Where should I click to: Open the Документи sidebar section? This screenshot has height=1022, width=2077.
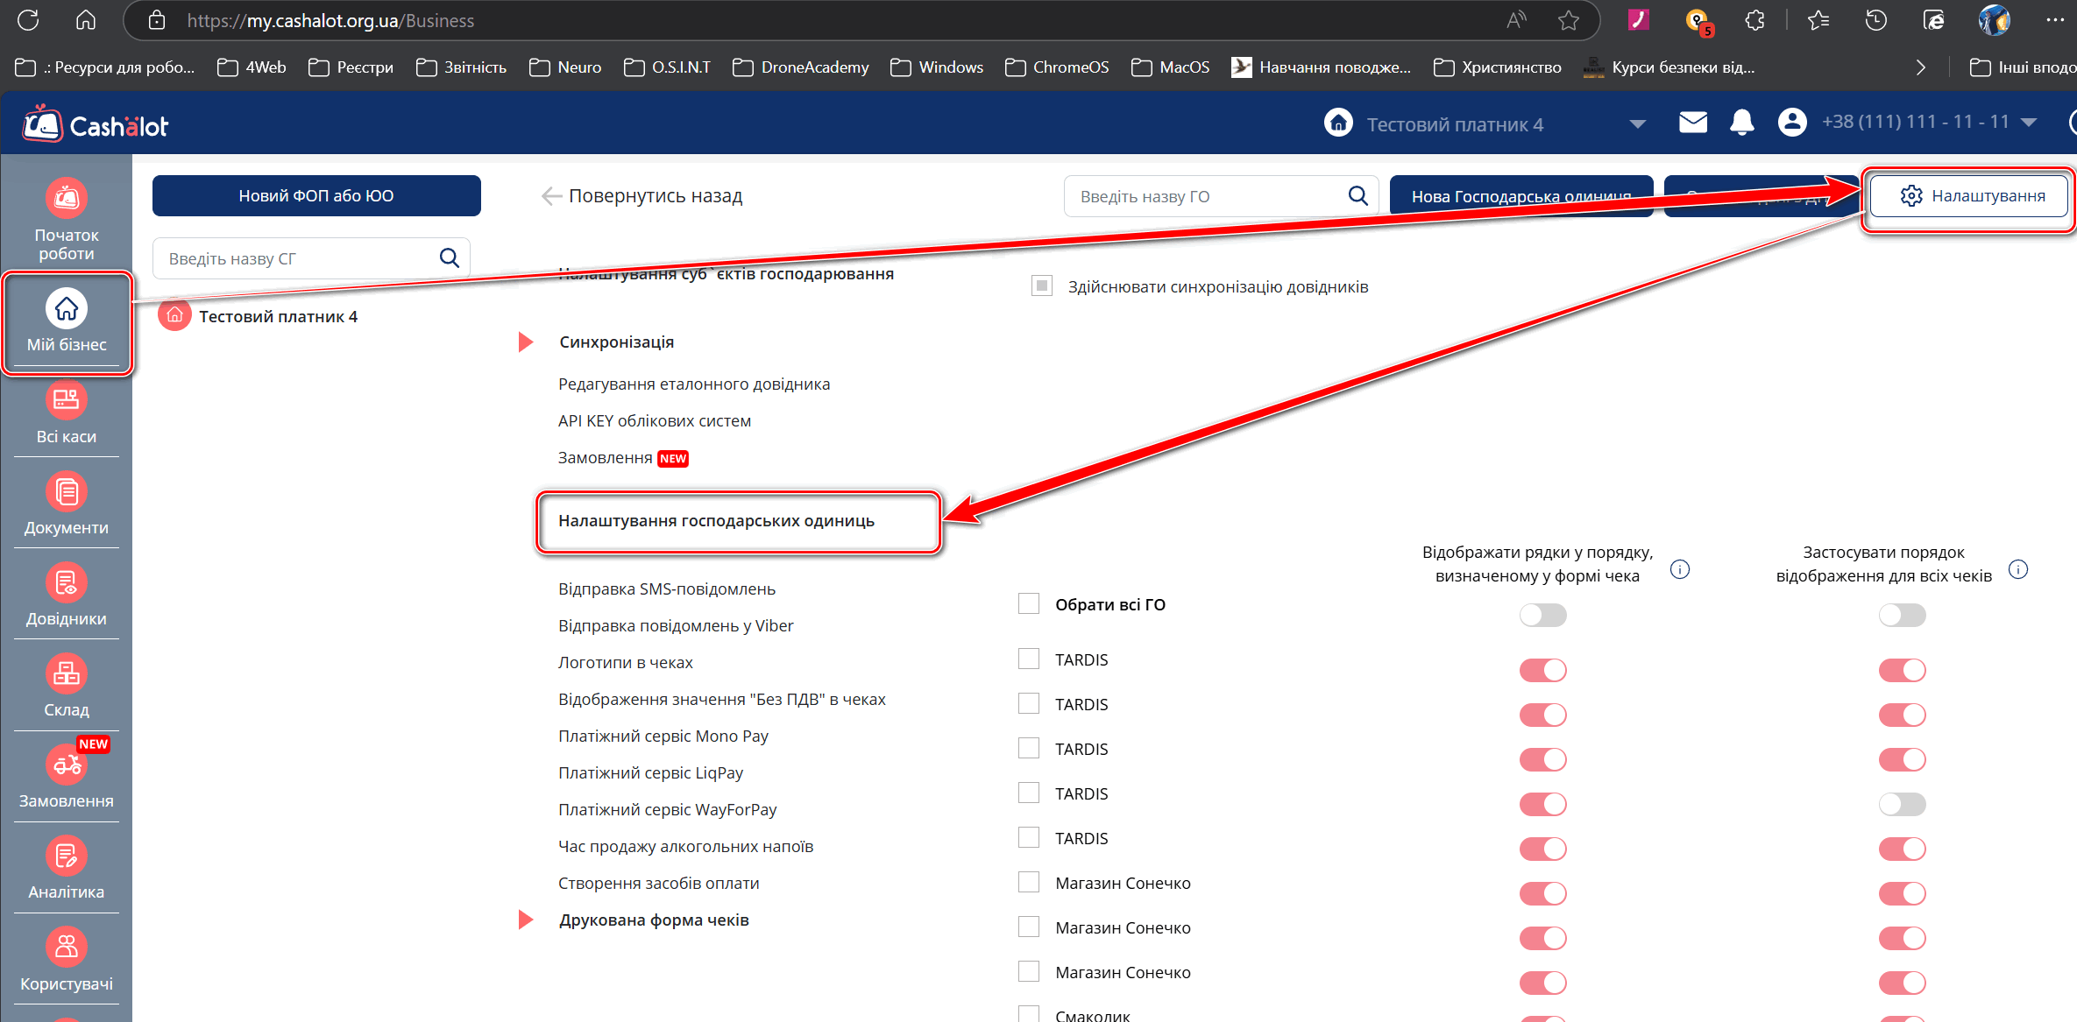tap(67, 493)
